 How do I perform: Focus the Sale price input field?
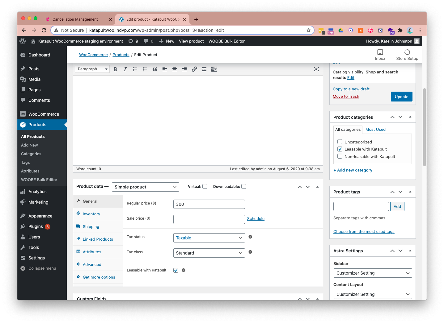209,219
